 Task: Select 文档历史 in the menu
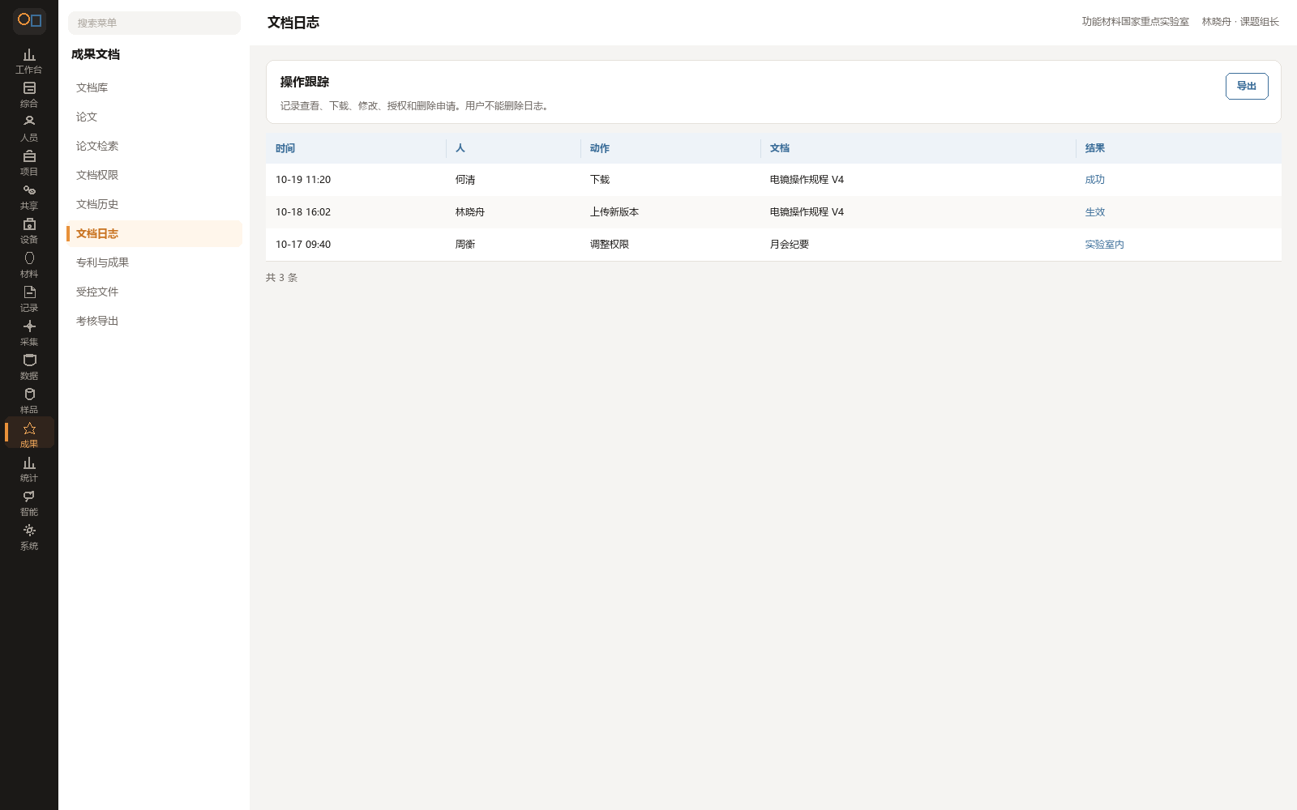pyautogui.click(x=154, y=204)
